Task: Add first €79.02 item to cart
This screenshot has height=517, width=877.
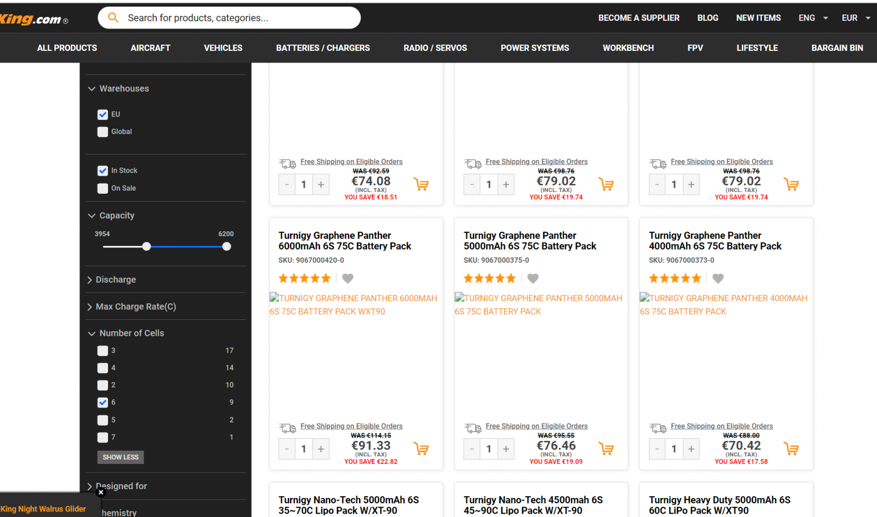Action: pyautogui.click(x=606, y=185)
